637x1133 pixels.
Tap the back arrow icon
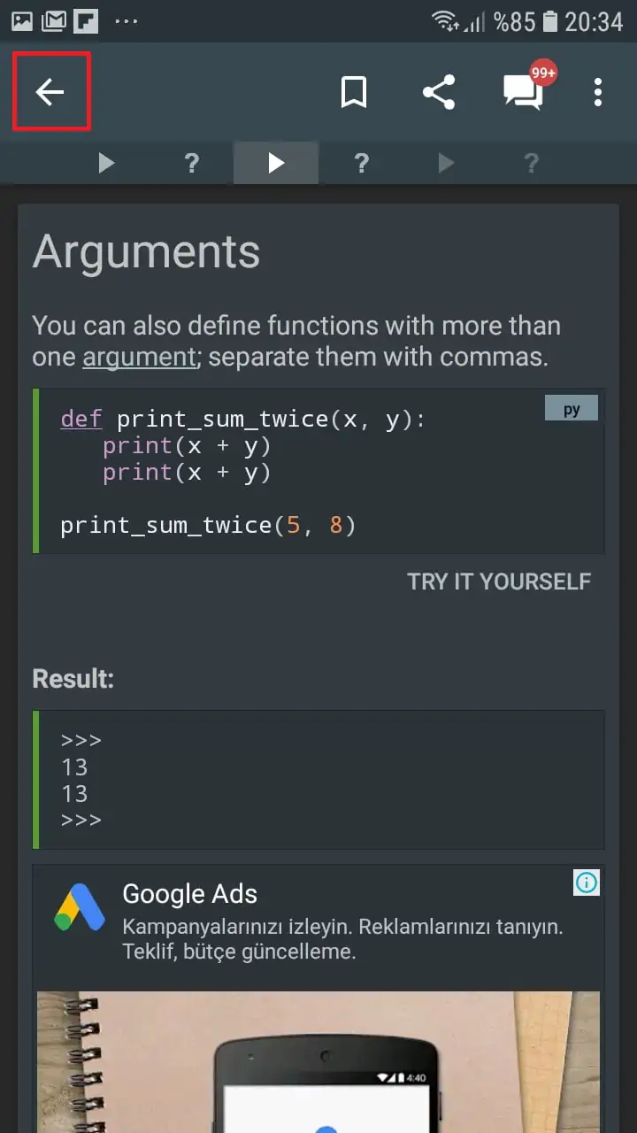[x=50, y=92]
